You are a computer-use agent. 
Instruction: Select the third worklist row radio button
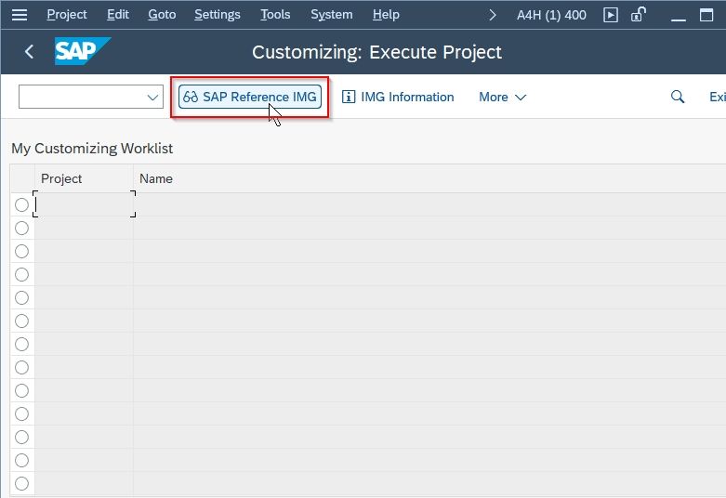(21, 251)
